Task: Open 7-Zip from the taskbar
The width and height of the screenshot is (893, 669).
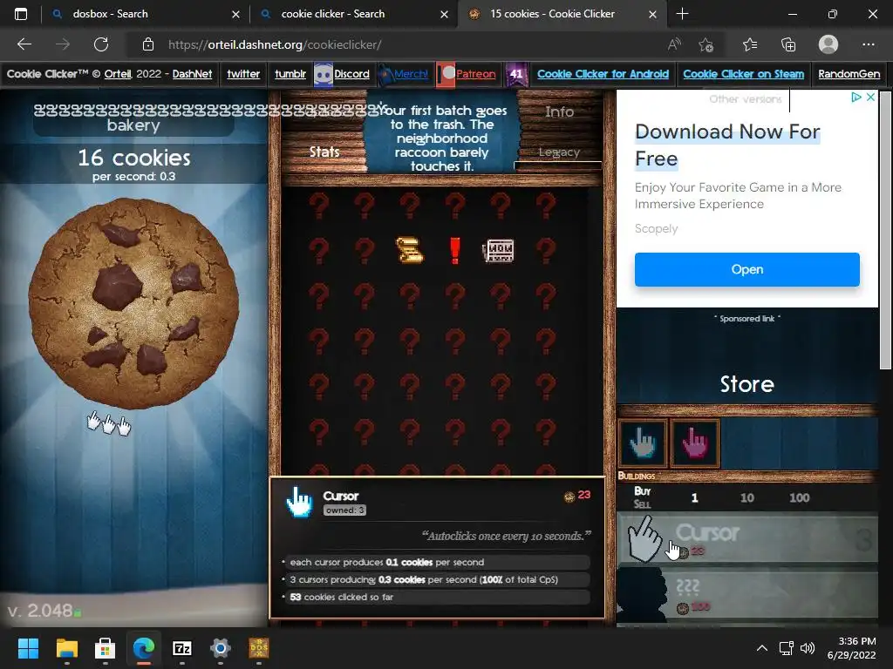Action: [181, 648]
